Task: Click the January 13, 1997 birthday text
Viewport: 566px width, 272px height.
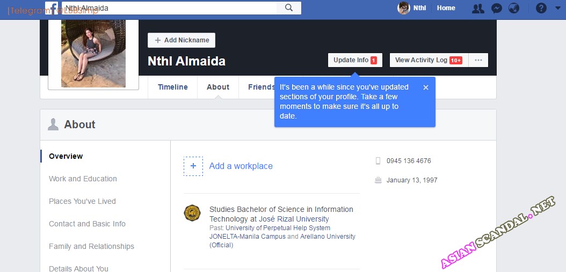Action: tap(412, 180)
